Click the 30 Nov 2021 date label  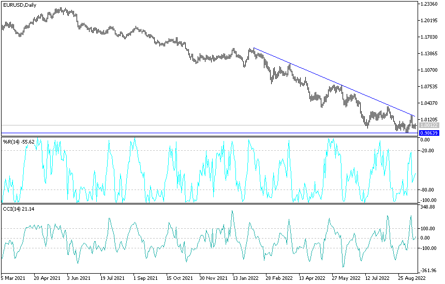(213, 278)
